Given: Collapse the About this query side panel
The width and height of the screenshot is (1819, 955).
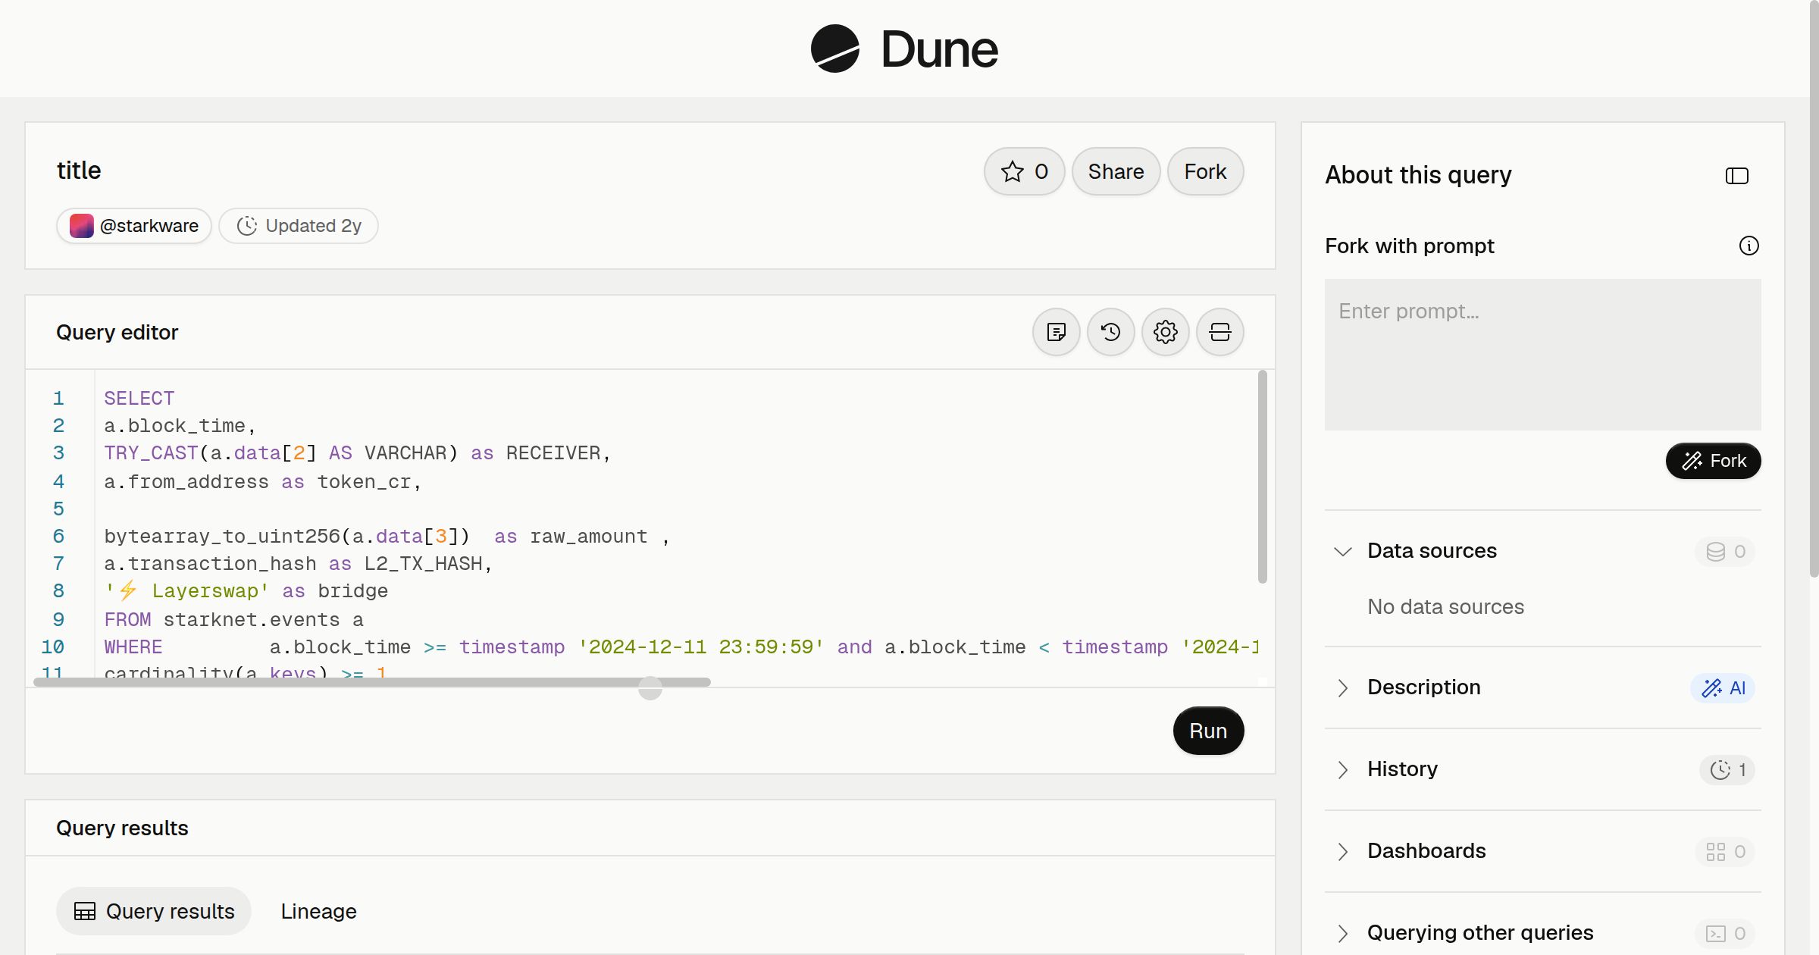Looking at the screenshot, I should (1736, 176).
